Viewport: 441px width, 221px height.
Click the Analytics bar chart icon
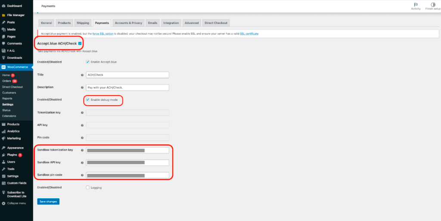click(3, 131)
